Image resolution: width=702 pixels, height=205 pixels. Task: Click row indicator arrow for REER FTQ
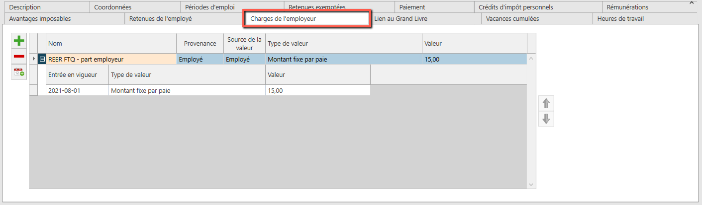coord(34,59)
